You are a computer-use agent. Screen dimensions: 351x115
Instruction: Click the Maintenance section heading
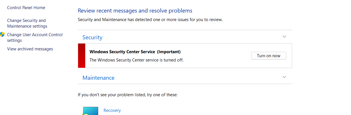98,78
